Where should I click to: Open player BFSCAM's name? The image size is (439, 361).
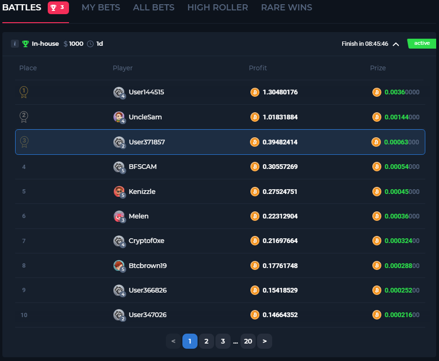pos(143,167)
